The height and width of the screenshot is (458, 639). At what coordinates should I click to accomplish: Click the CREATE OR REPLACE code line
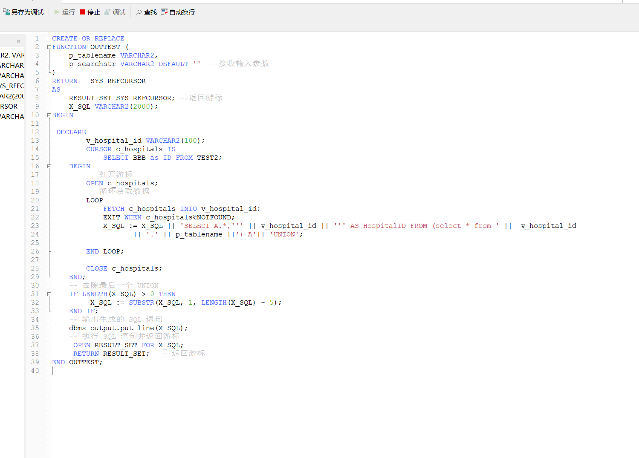pyautogui.click(x=88, y=38)
